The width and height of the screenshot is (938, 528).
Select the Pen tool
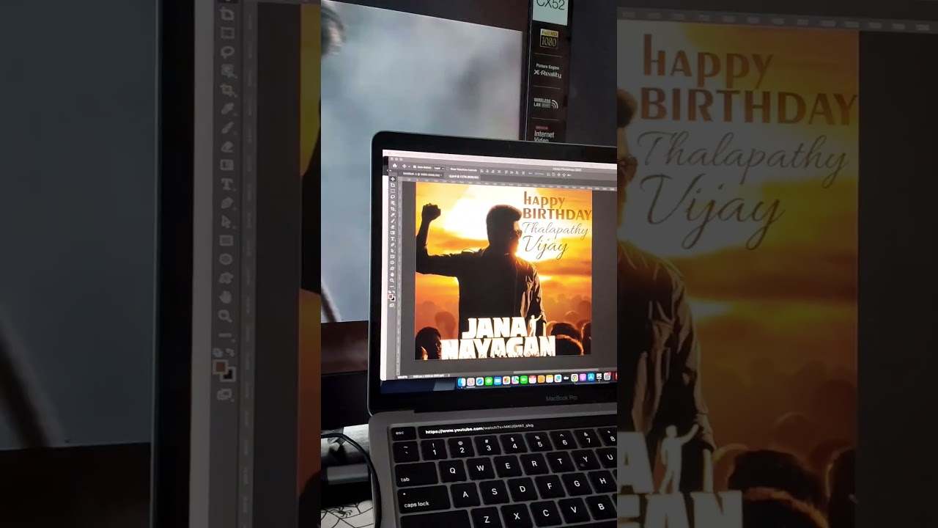[393, 245]
